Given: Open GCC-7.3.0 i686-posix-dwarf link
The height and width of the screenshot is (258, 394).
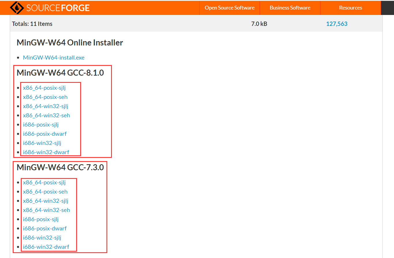Looking at the screenshot, I should 45,228.
